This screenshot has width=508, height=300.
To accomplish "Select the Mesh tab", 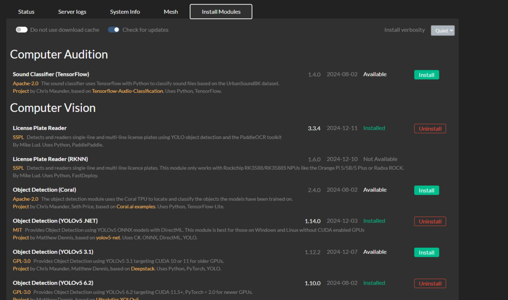I will pyautogui.click(x=171, y=12).
